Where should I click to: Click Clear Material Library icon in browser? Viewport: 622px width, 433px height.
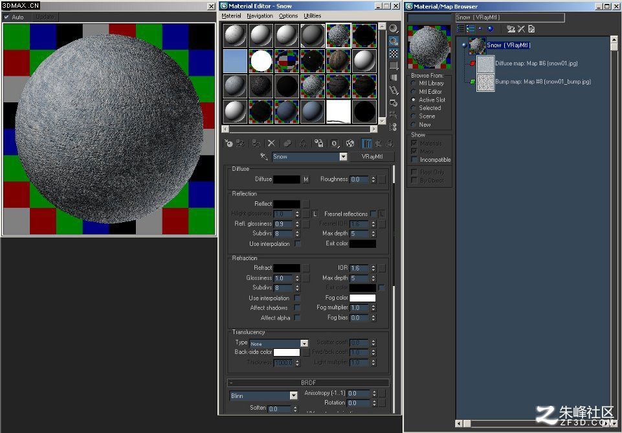tap(531, 28)
